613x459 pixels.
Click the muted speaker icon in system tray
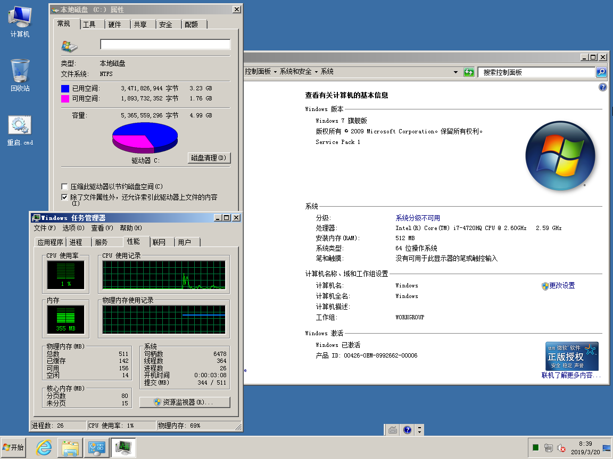coord(561,448)
